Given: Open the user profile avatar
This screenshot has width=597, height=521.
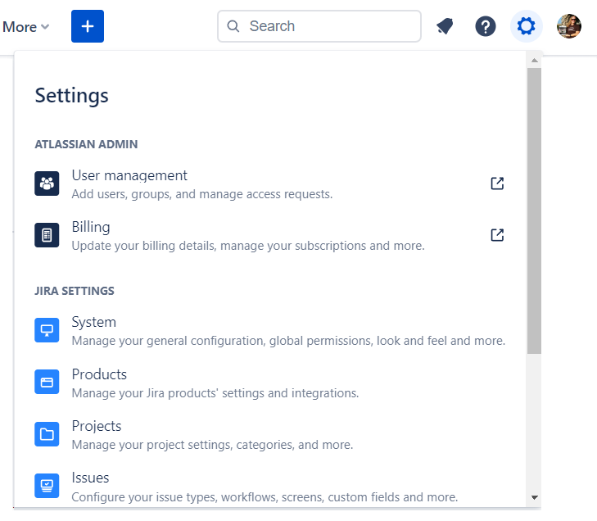Looking at the screenshot, I should [x=569, y=26].
